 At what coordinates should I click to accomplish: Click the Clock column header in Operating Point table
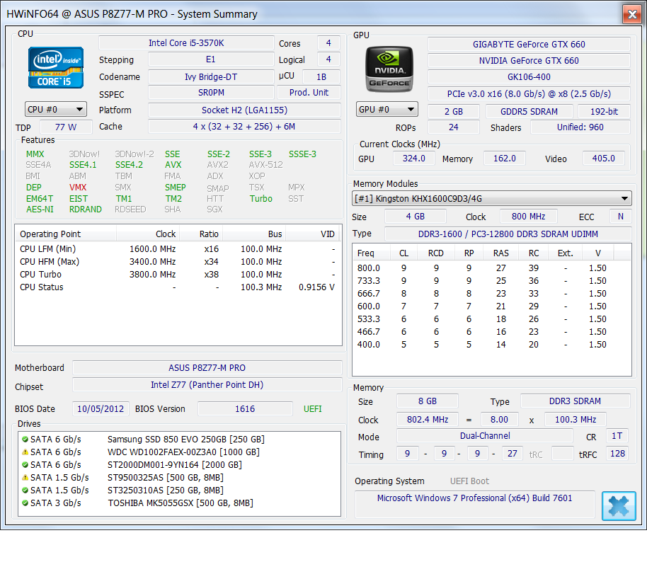149,234
